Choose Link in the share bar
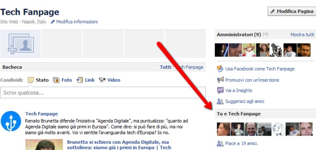The height and width of the screenshot is (150, 316). click(x=90, y=80)
